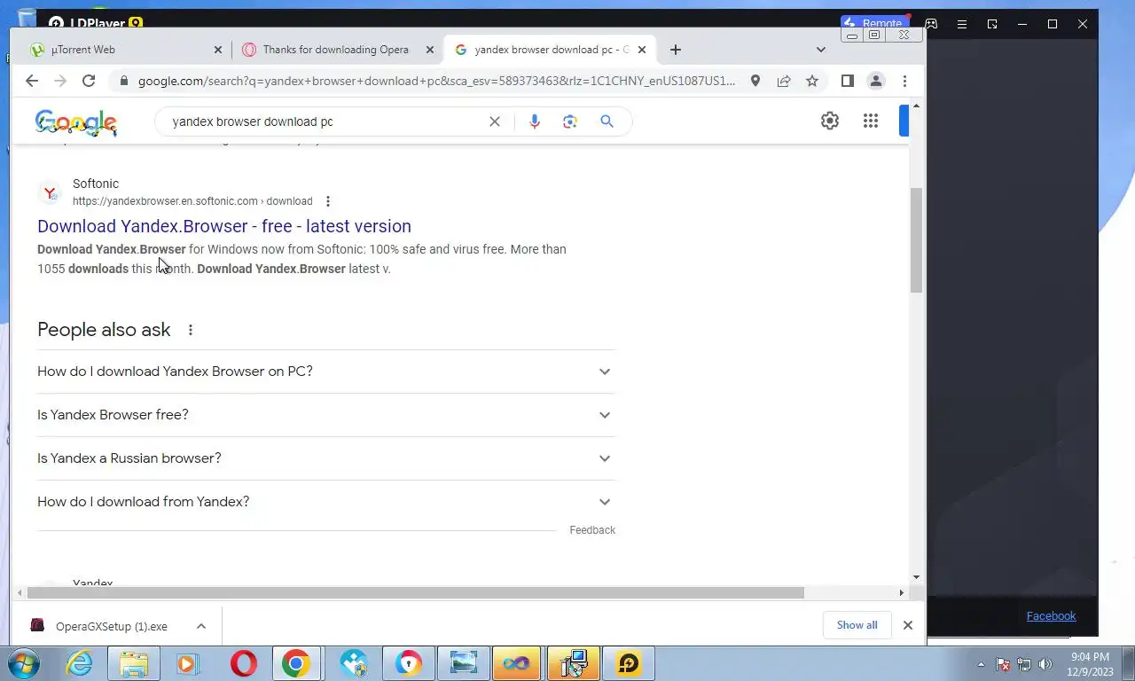
Task: Open the Chrome profile avatar
Action: pyautogui.click(x=876, y=81)
